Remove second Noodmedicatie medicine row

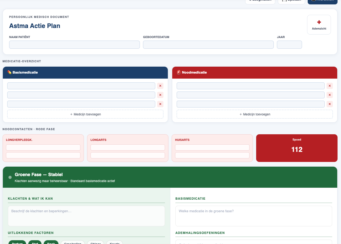click(330, 95)
